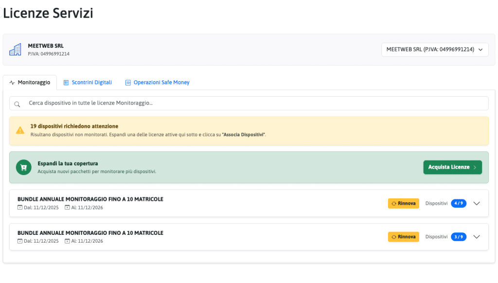Expand the second bundle license row
The width and height of the screenshot is (498, 283).
coord(477,237)
